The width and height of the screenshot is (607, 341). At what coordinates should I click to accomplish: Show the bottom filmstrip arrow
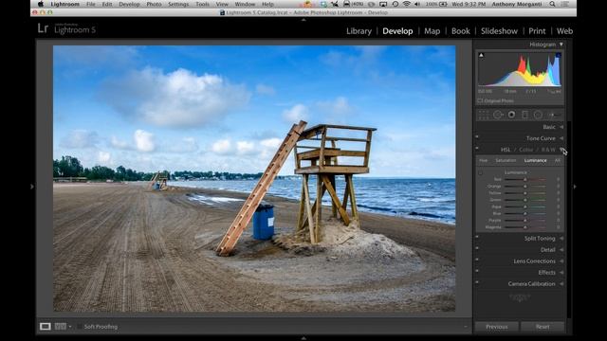click(303, 338)
